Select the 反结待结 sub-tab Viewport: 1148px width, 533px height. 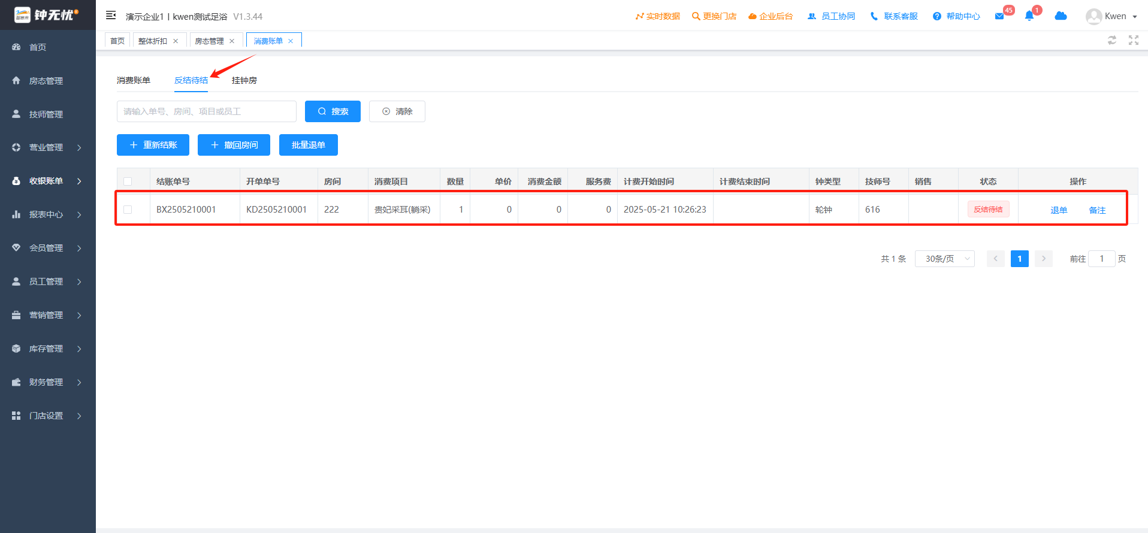(x=191, y=80)
